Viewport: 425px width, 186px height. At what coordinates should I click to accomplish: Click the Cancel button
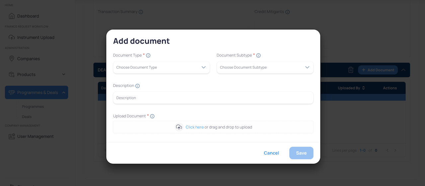point(271,153)
